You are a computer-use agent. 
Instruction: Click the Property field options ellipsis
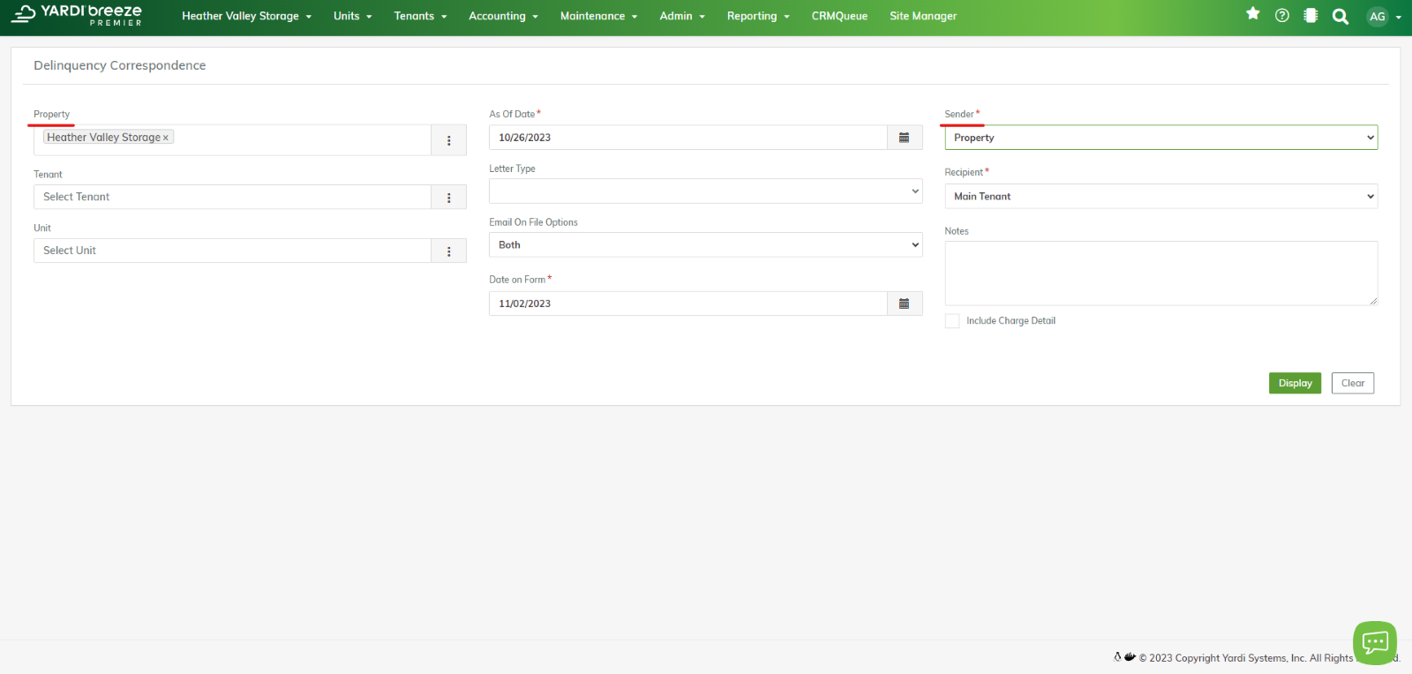click(x=448, y=140)
